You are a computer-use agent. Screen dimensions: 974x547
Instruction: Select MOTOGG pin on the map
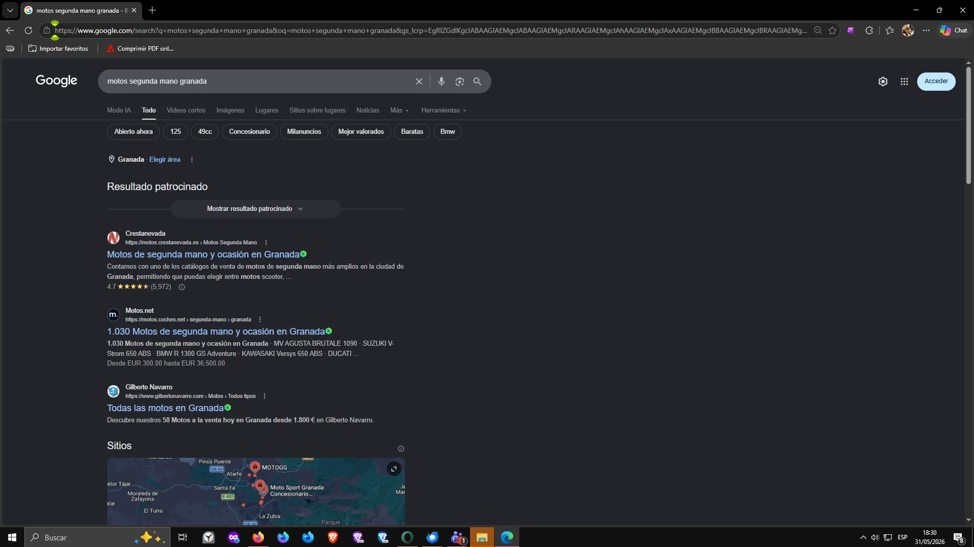coord(255,466)
